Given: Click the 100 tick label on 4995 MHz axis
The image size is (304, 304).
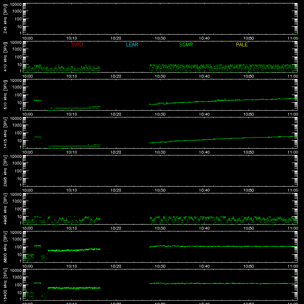Looking at the screenshot, I should click(18, 209).
